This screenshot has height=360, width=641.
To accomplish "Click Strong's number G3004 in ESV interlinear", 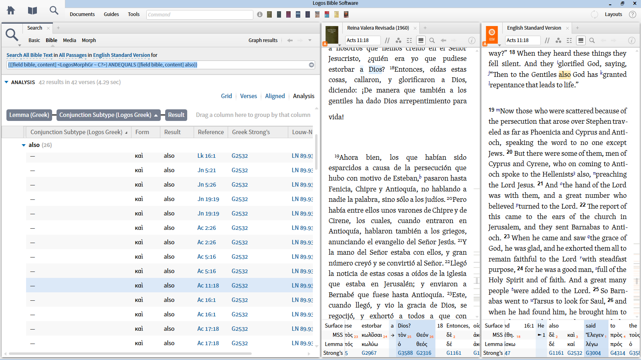I will coord(593,353).
